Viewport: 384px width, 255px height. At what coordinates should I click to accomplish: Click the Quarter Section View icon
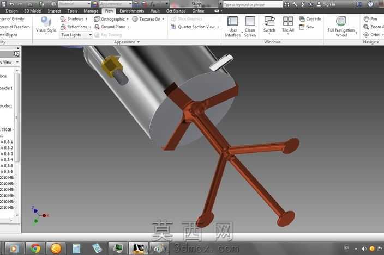click(173, 27)
